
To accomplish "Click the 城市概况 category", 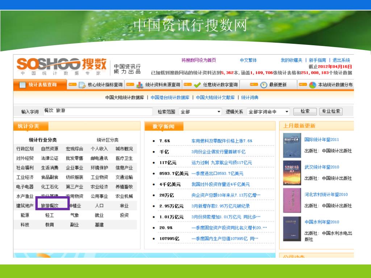I will point(124,149).
